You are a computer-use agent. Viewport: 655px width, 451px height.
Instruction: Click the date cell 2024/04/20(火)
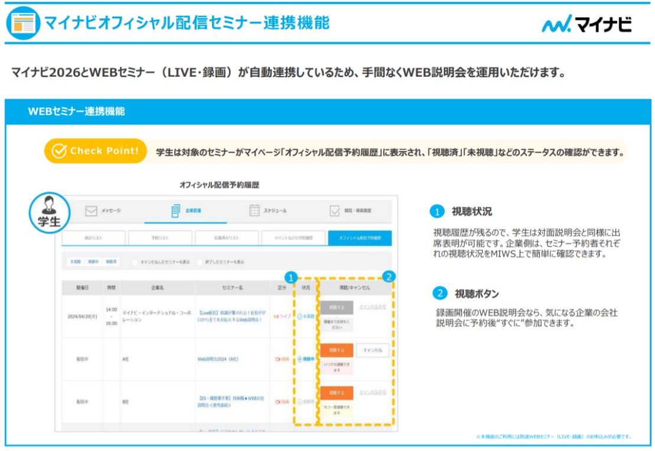82,317
